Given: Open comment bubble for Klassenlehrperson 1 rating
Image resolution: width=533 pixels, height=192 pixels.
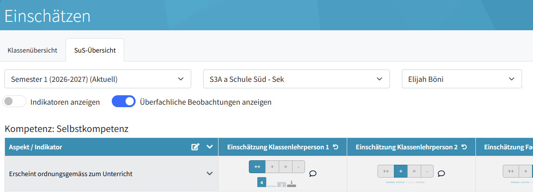Looking at the screenshot, I should 313,174.
